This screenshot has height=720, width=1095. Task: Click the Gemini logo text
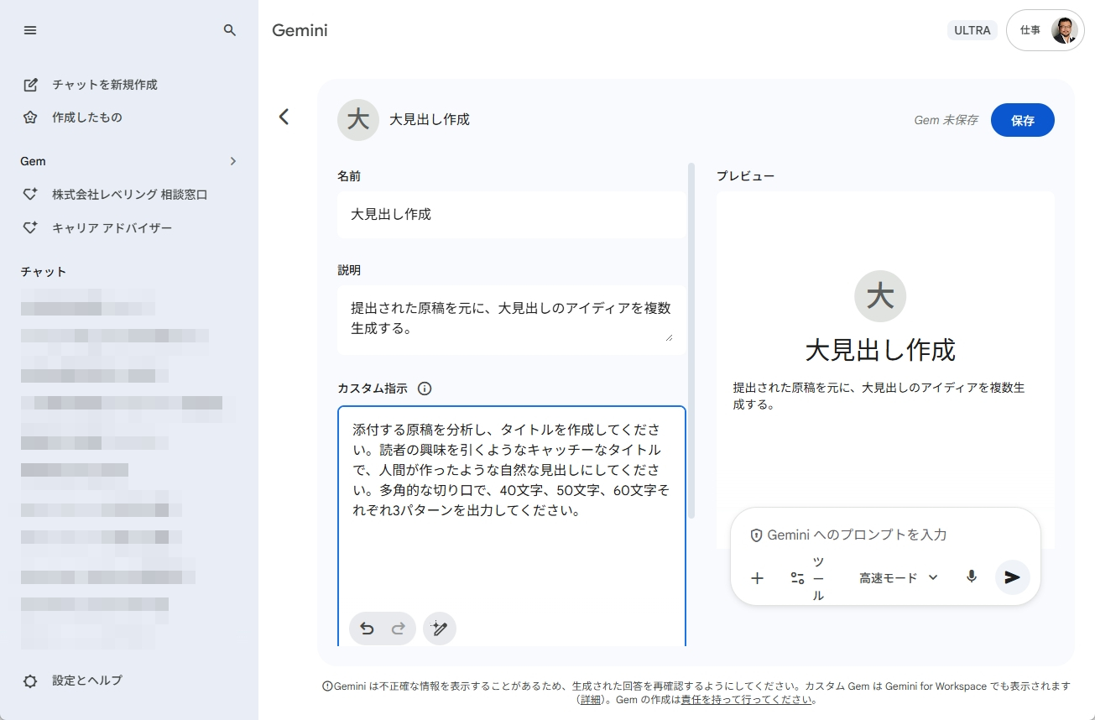300,30
